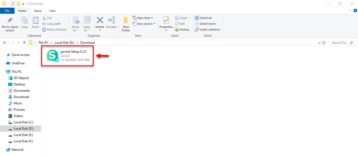Create a New folder
This screenshot has width=358, height=156.
(x=126, y=24)
